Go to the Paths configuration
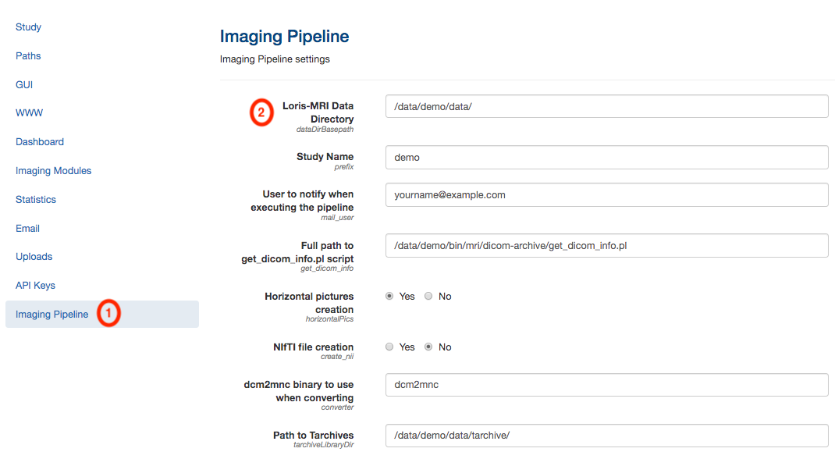Viewport: 835px width, 459px height. point(28,56)
